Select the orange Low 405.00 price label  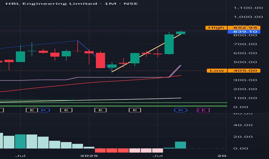tap(233, 71)
